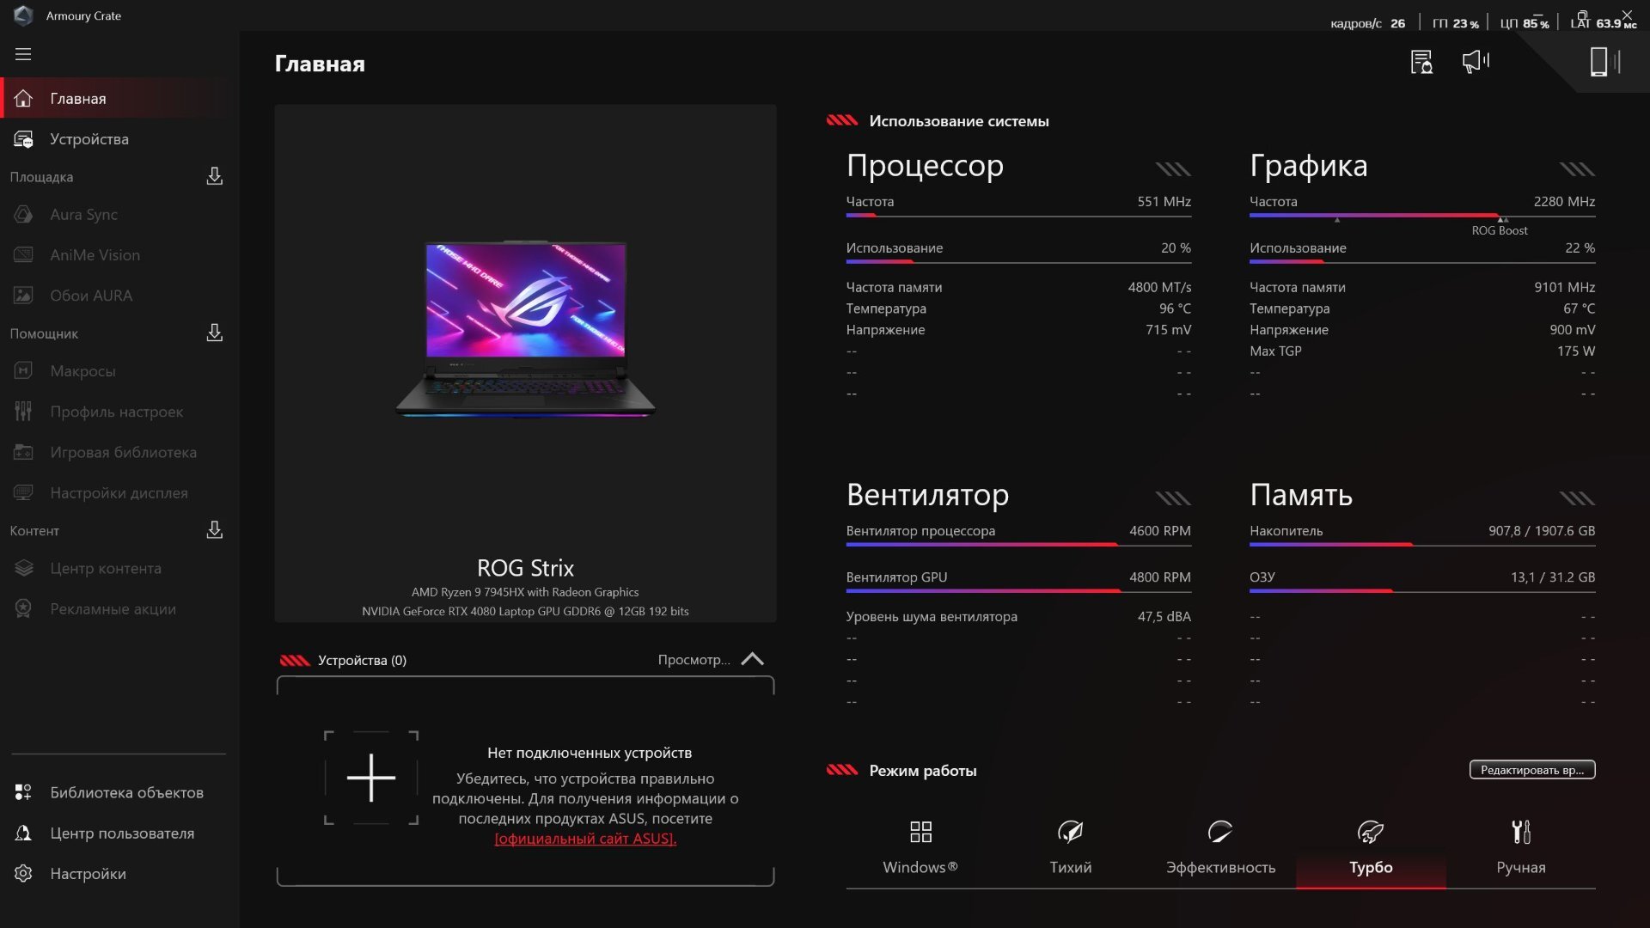Open the system report document icon
The width and height of the screenshot is (1650, 928).
pos(1421,62)
